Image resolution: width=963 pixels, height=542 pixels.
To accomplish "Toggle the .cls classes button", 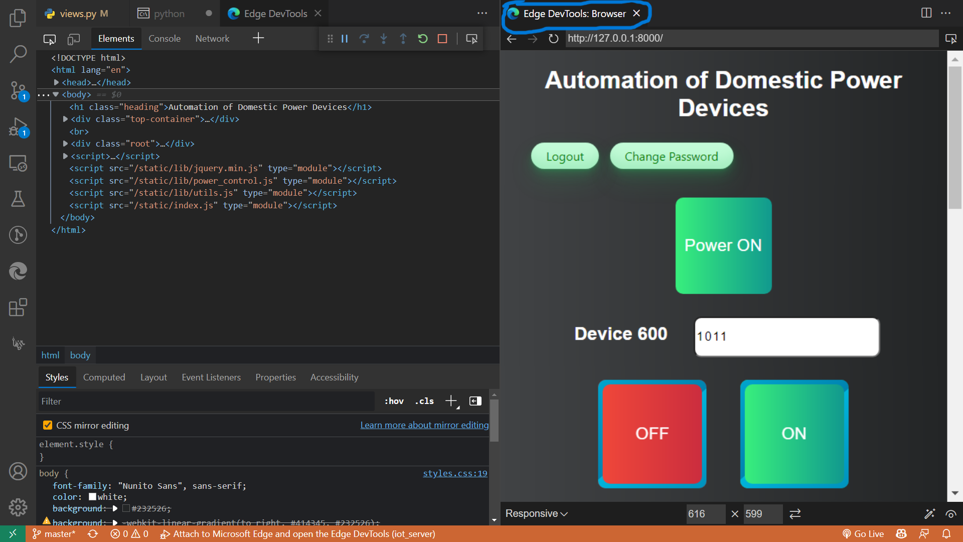I will (424, 401).
